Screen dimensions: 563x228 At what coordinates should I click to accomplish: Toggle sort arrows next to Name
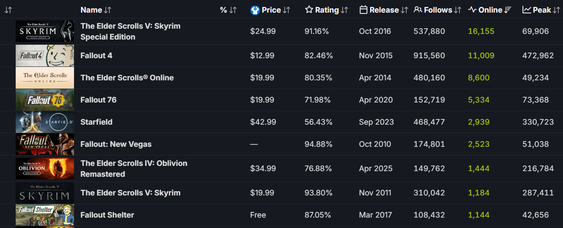pos(108,10)
